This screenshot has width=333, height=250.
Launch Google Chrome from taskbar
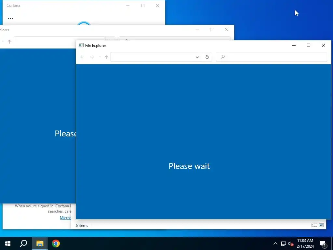pos(56,243)
